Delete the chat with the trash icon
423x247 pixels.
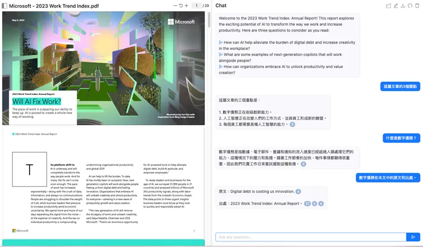coord(417,6)
